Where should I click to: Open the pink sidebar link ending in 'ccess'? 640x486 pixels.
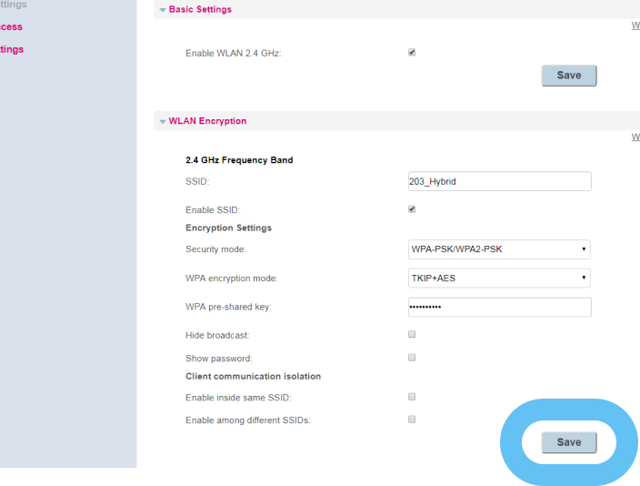(11, 27)
